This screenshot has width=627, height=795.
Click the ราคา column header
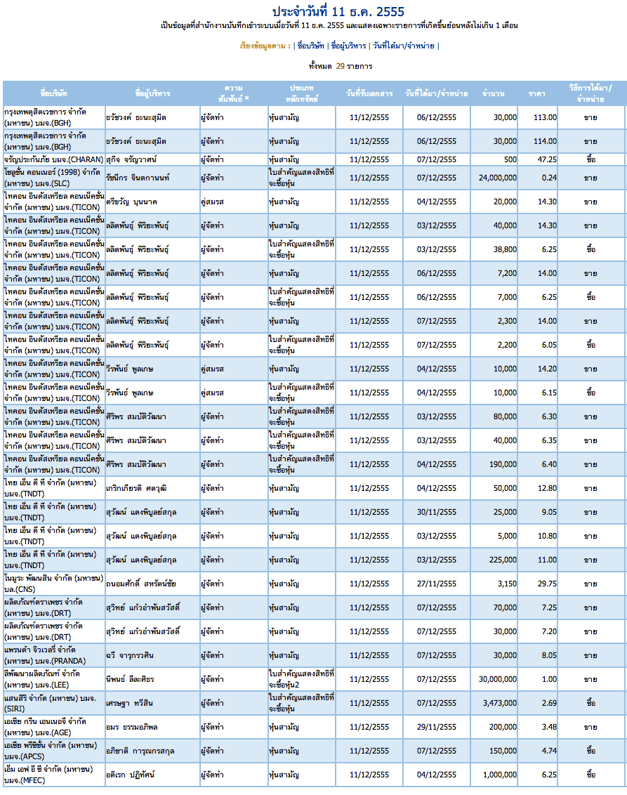point(537,93)
